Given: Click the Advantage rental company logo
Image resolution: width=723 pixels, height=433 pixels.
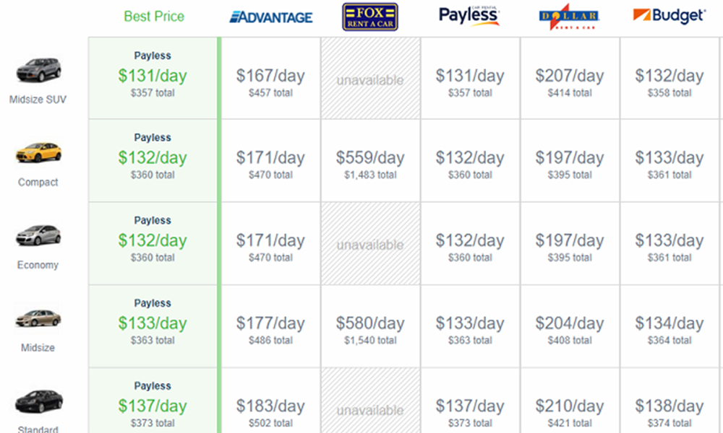Looking at the screenshot, I should click(x=271, y=17).
